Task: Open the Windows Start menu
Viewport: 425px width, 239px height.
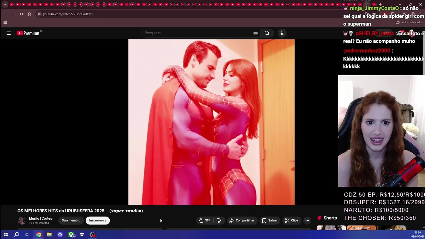Action: tap(6, 235)
